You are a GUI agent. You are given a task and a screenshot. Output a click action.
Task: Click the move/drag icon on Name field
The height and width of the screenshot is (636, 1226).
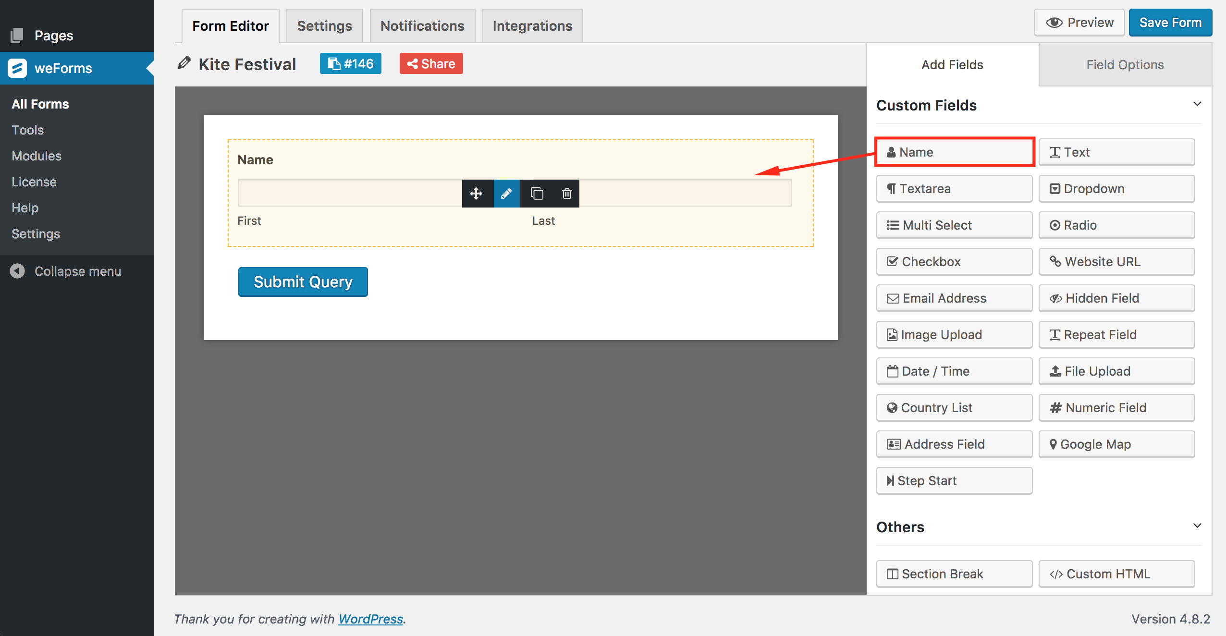pos(476,193)
